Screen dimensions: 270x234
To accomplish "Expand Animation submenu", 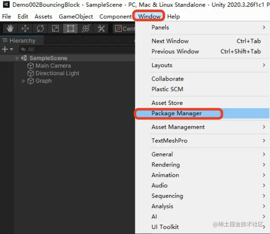I will coord(202,175).
